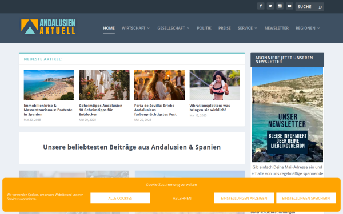This screenshot has height=214, width=343.
Task: Open the Newsletter menu item
Action: pos(277,28)
